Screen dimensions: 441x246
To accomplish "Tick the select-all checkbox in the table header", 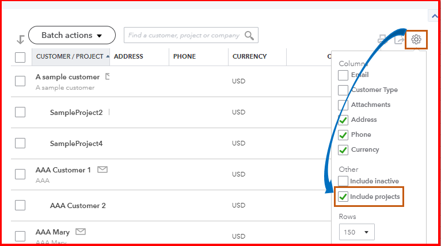I will pyautogui.click(x=20, y=57).
